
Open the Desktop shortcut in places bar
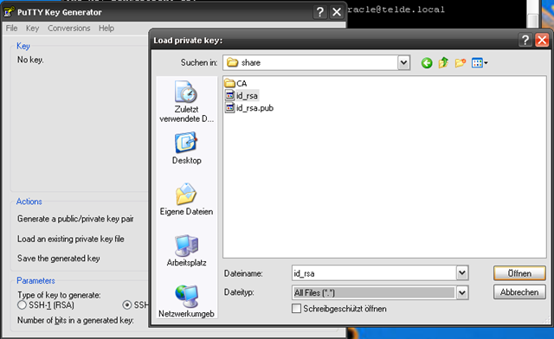point(186,148)
